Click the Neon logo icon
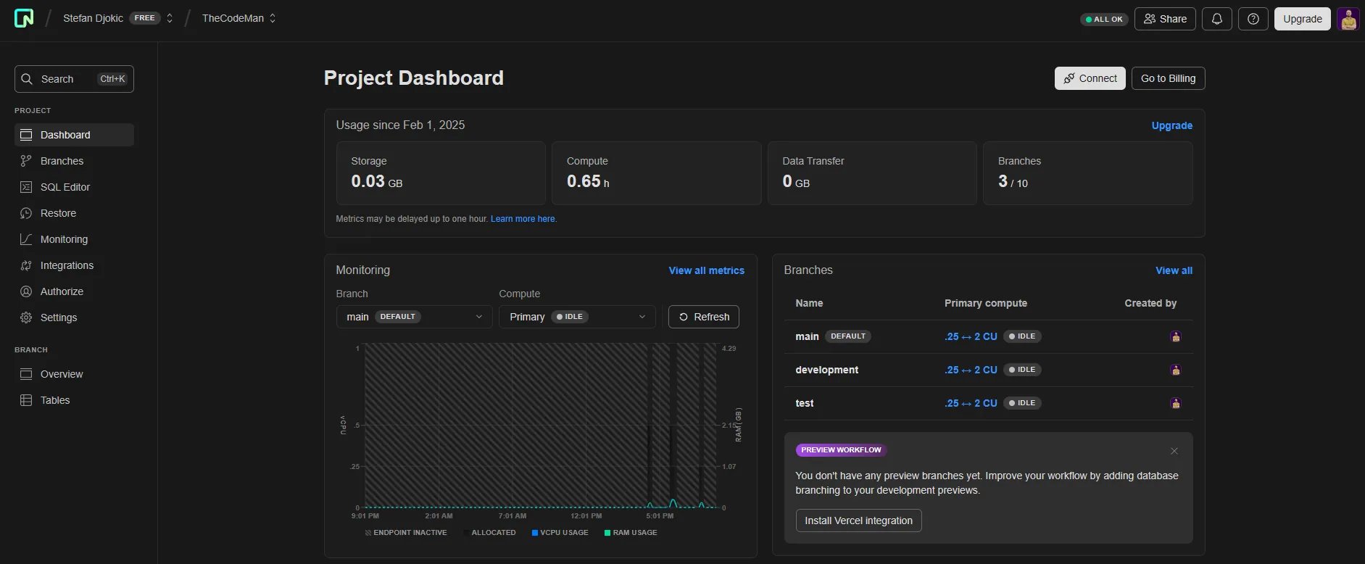 pyautogui.click(x=24, y=18)
